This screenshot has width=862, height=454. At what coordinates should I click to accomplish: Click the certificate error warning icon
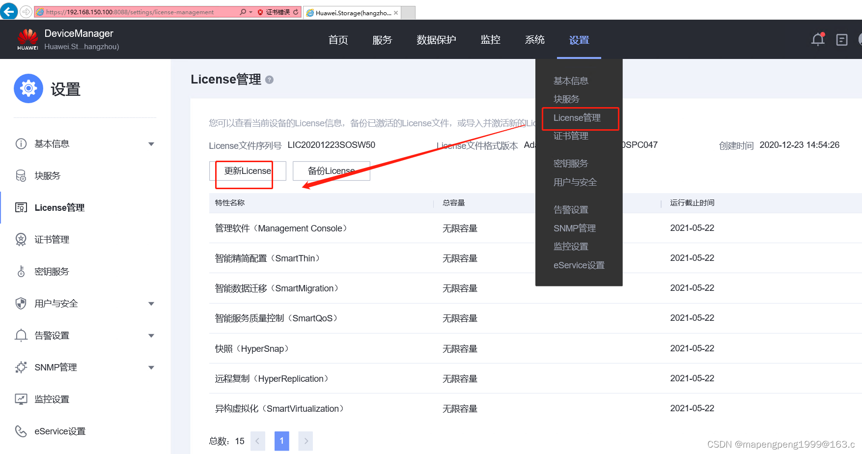(x=260, y=12)
